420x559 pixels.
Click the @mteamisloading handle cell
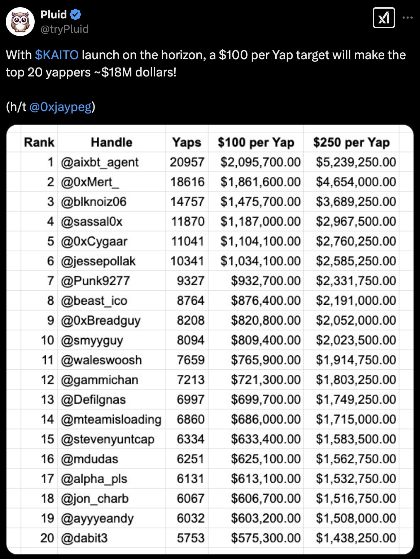tap(111, 419)
